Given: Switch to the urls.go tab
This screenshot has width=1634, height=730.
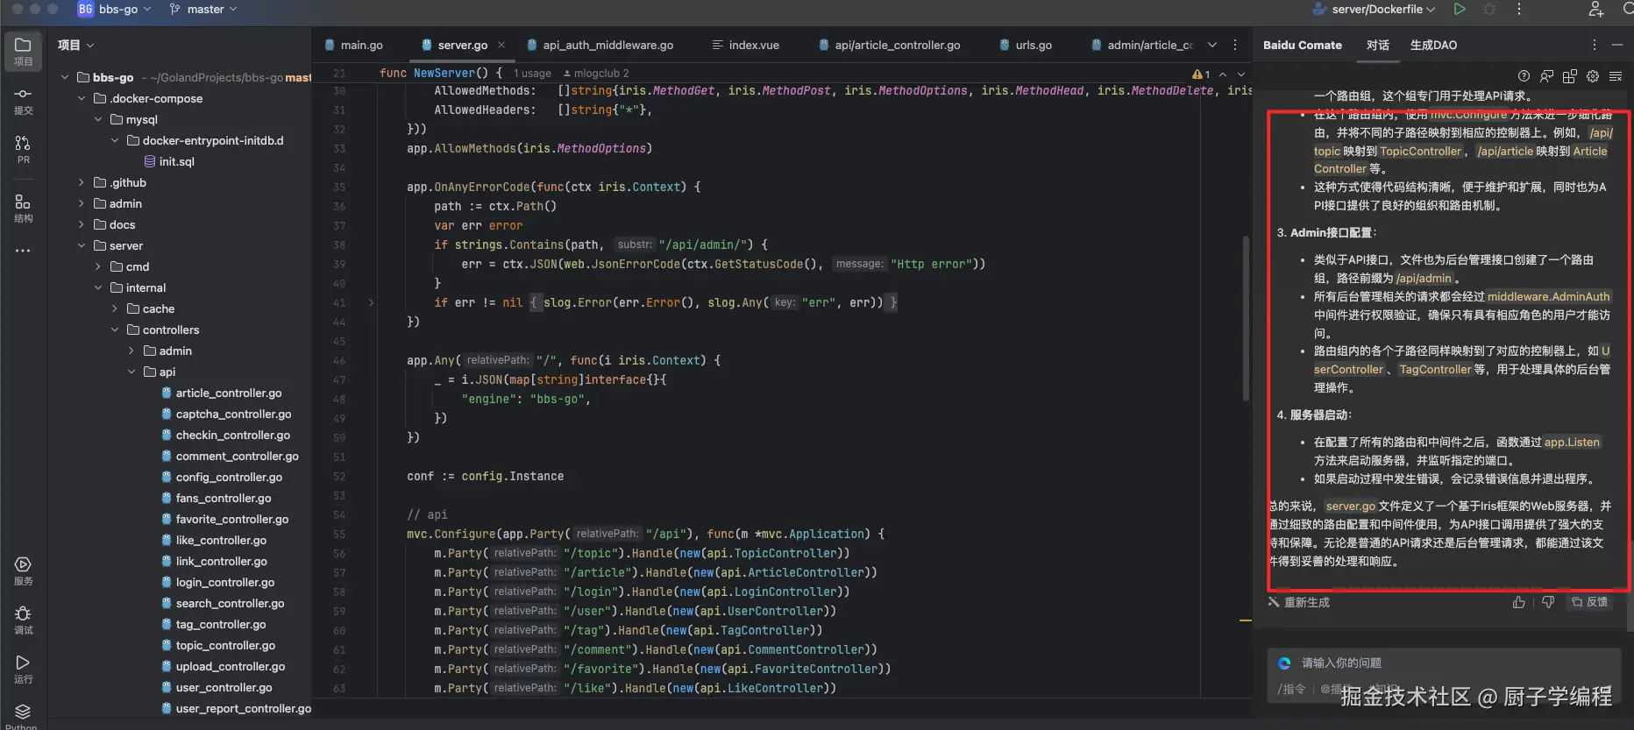Looking at the screenshot, I should point(1026,45).
